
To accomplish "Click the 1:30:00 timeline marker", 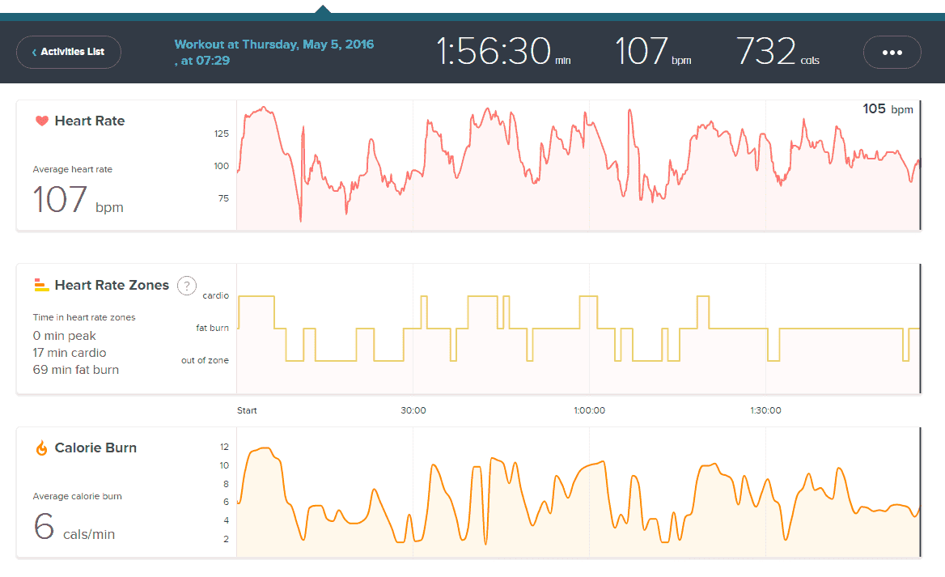I will [x=765, y=410].
